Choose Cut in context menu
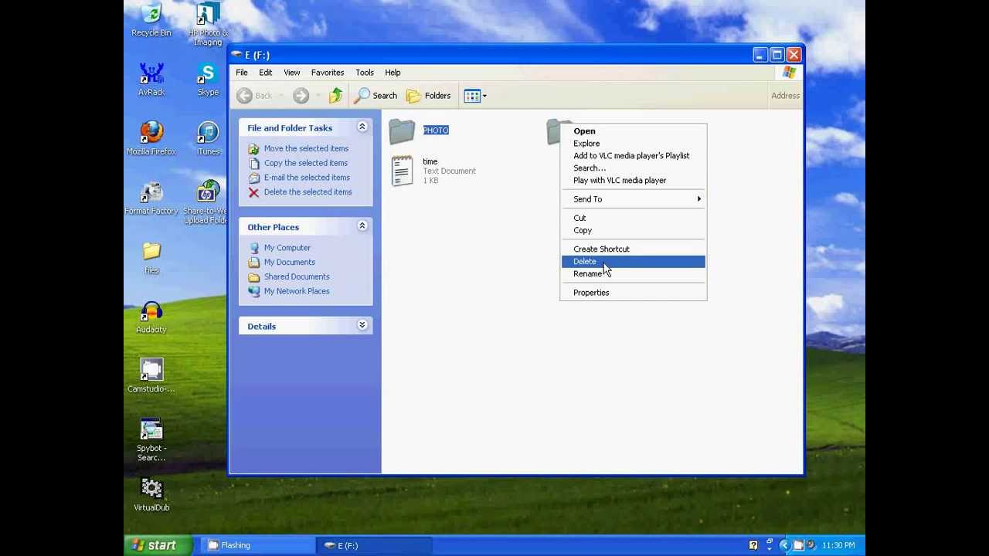This screenshot has height=556, width=989. click(x=633, y=218)
